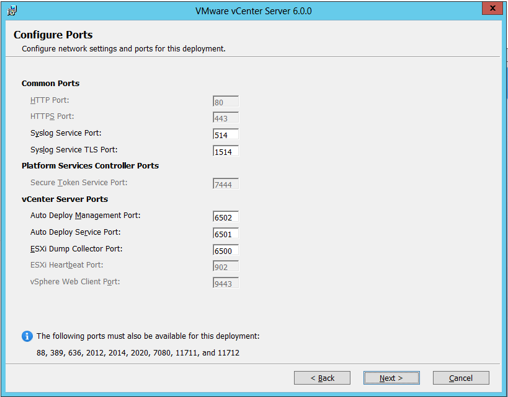Close the vCenter Server installer window

(x=491, y=9)
